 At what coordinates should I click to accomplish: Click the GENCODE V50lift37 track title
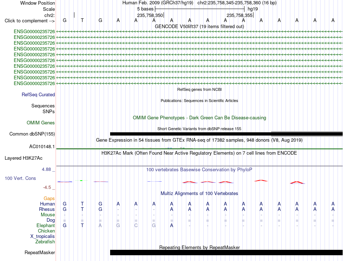click(199, 26)
